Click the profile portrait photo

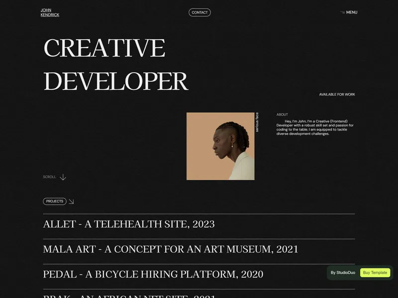pos(220,146)
